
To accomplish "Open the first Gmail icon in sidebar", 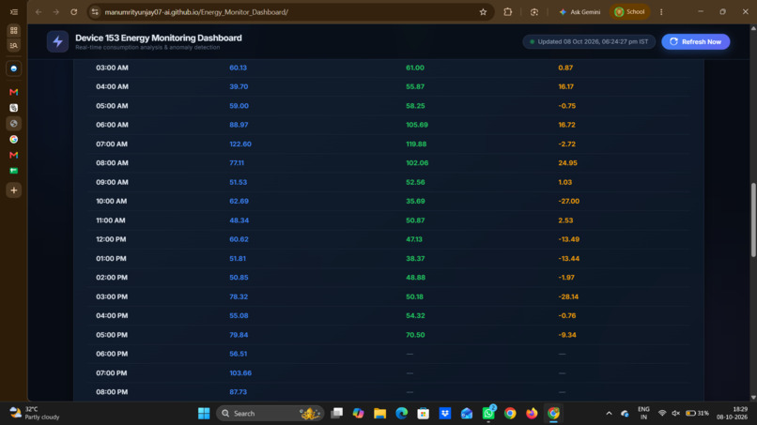I will click(14, 92).
